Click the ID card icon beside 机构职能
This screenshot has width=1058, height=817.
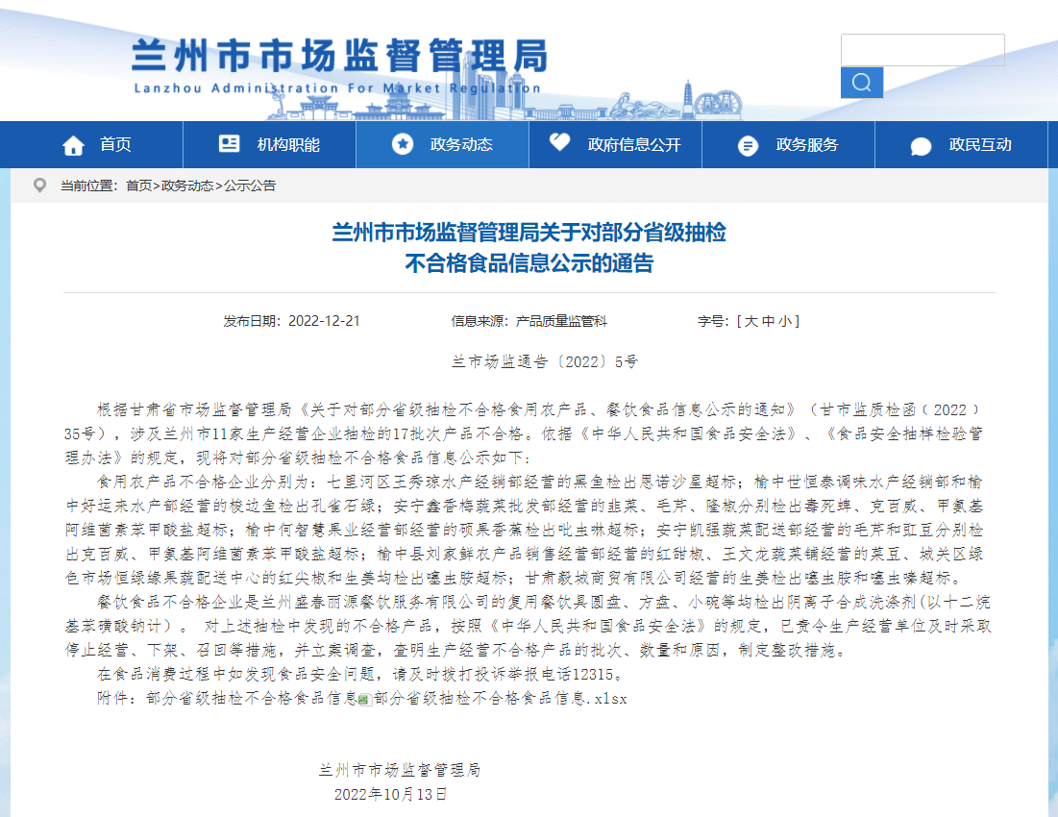pos(230,144)
